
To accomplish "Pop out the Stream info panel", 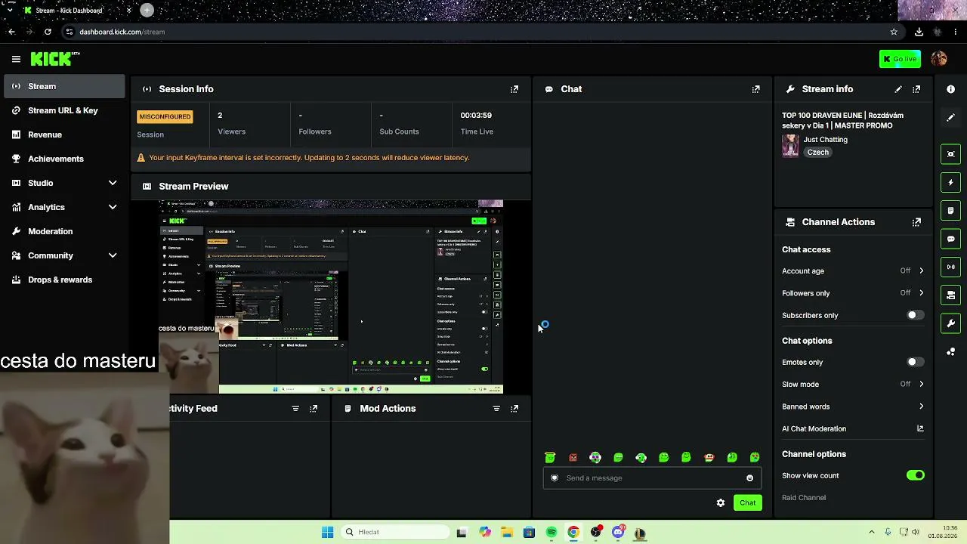I will click(x=916, y=89).
